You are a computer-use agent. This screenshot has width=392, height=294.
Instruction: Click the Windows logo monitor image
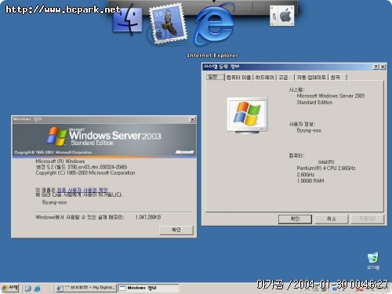point(247,115)
